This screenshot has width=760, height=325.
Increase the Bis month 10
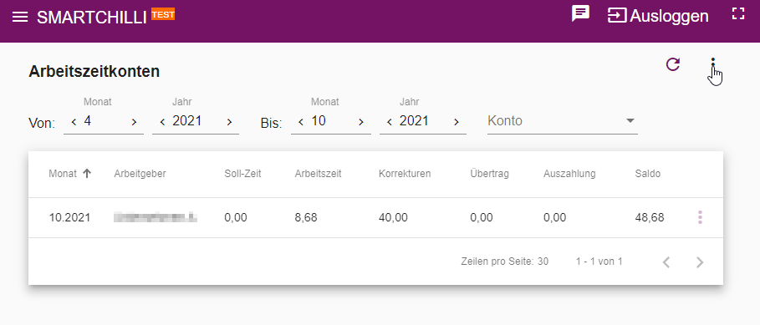[x=361, y=123]
